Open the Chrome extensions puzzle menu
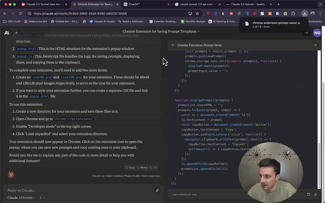The height and width of the screenshot is (203, 325). click(x=293, y=14)
